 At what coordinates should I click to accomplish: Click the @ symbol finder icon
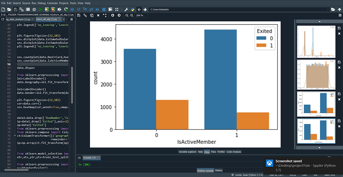click(34, 9)
